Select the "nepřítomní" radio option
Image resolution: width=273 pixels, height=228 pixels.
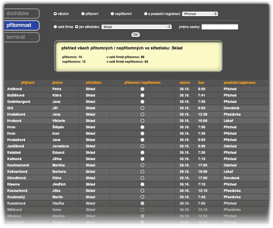pos(112,14)
